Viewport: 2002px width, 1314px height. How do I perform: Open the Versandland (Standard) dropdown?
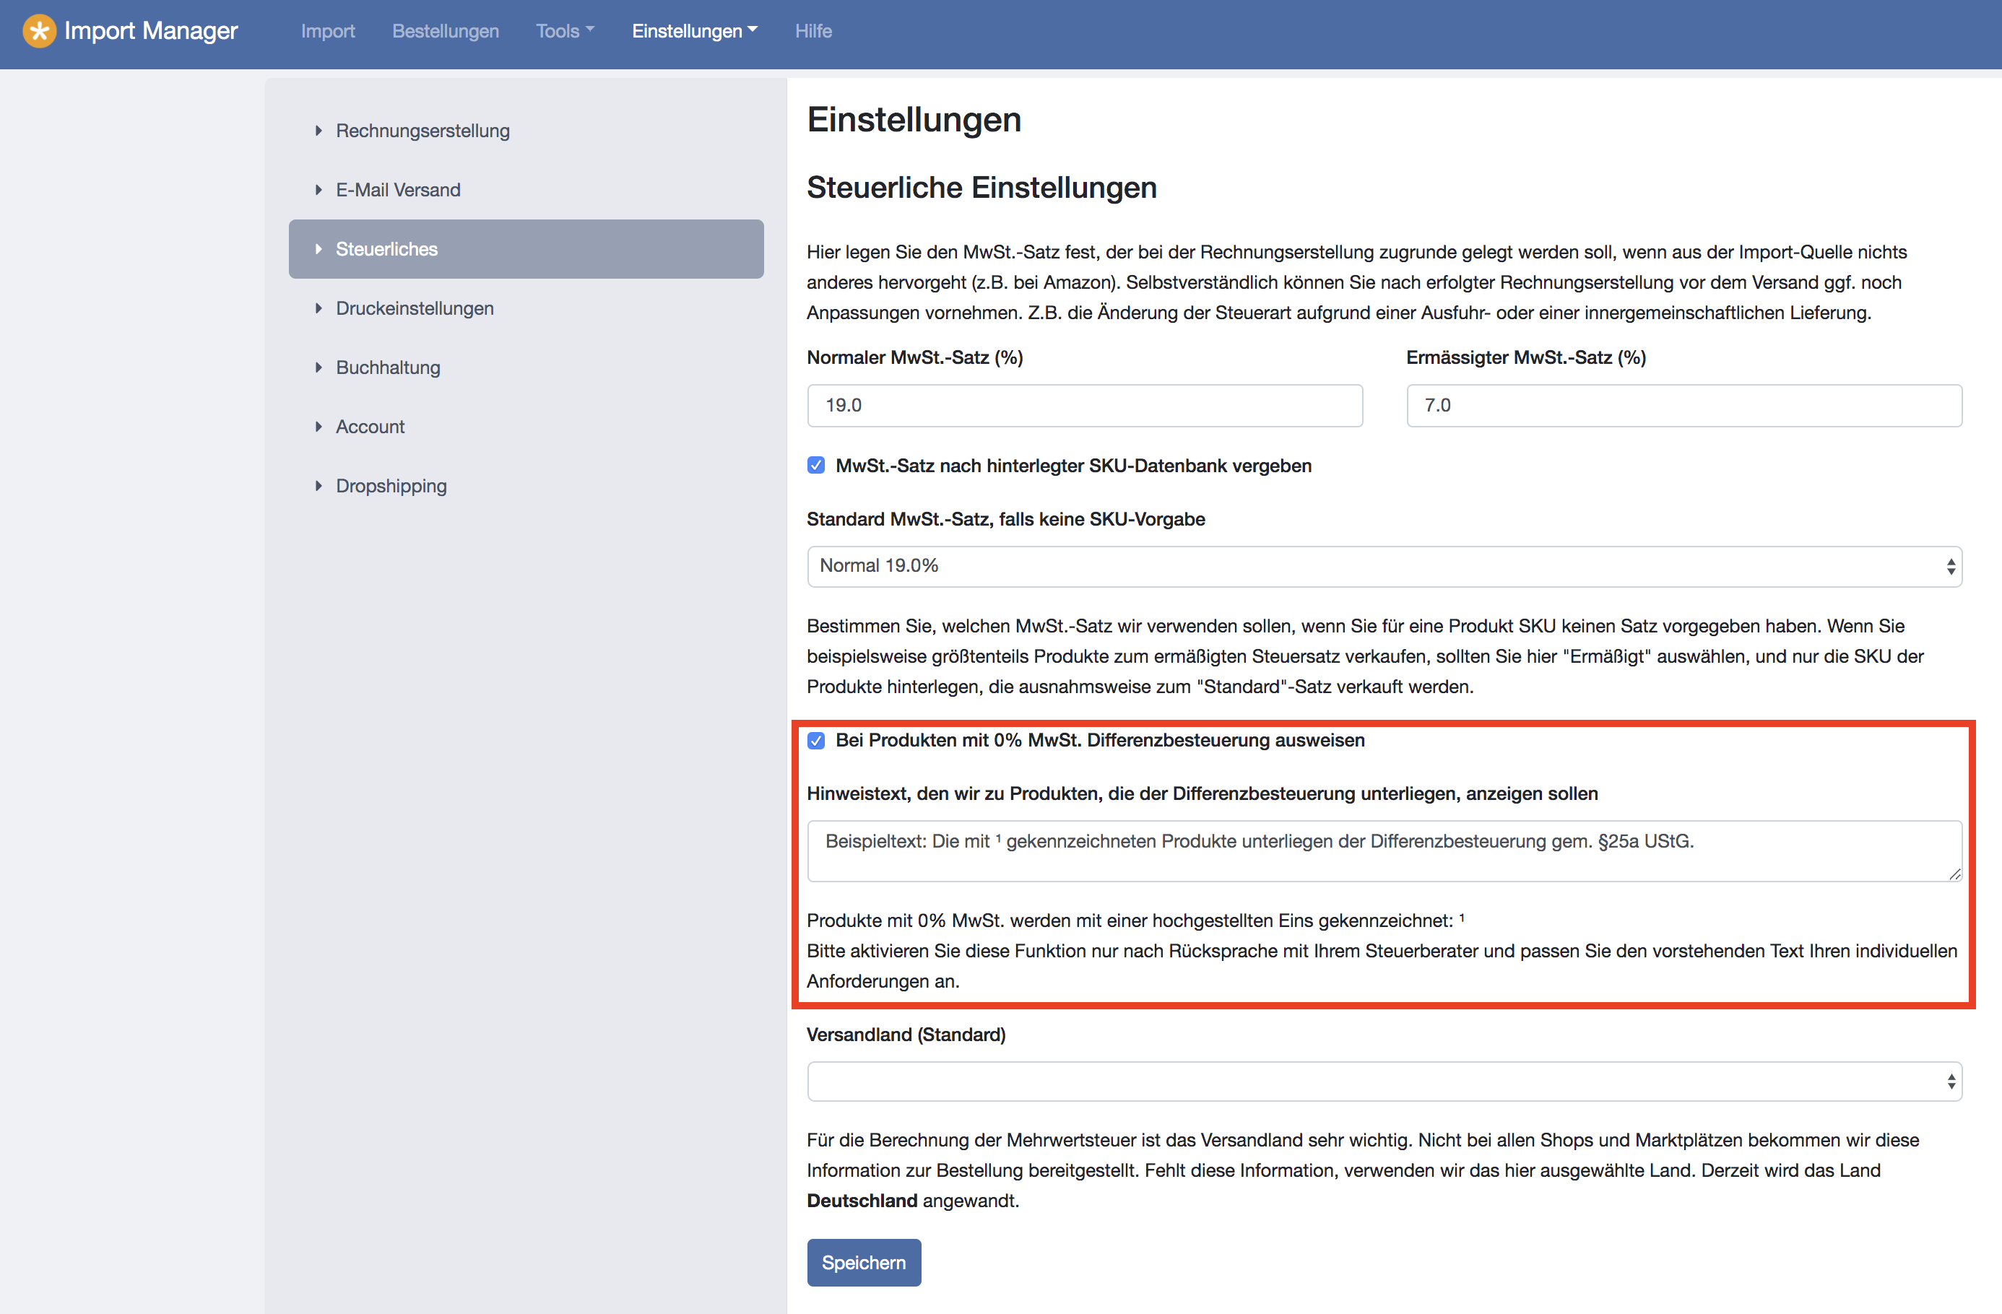(1384, 1082)
